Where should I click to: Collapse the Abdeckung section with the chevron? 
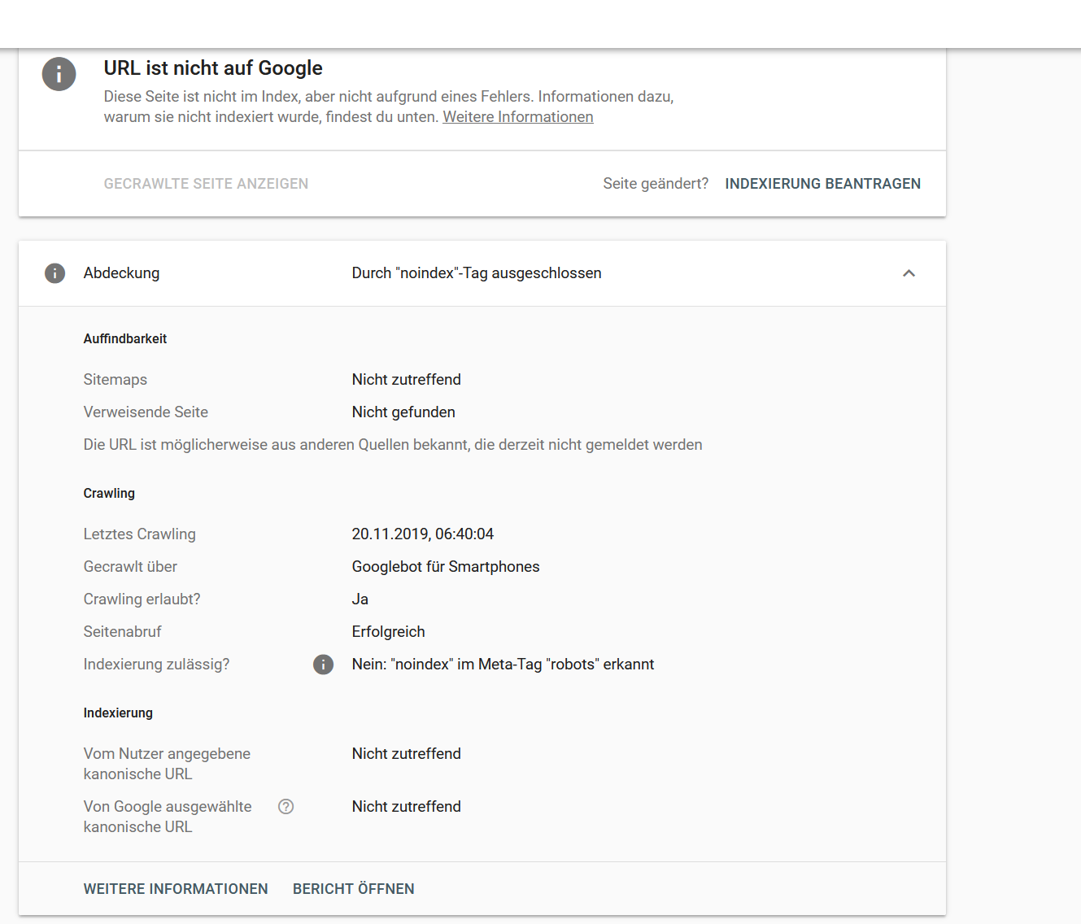click(909, 273)
